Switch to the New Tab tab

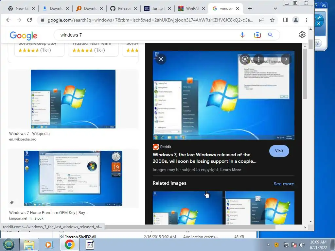click(x=21, y=8)
